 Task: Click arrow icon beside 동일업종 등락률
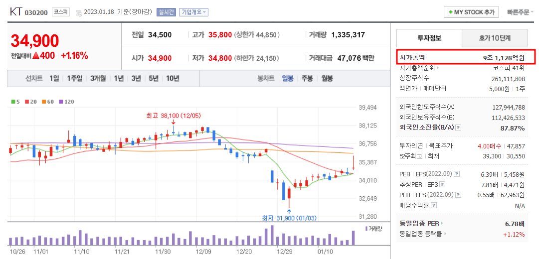pyautogui.click(x=445, y=234)
